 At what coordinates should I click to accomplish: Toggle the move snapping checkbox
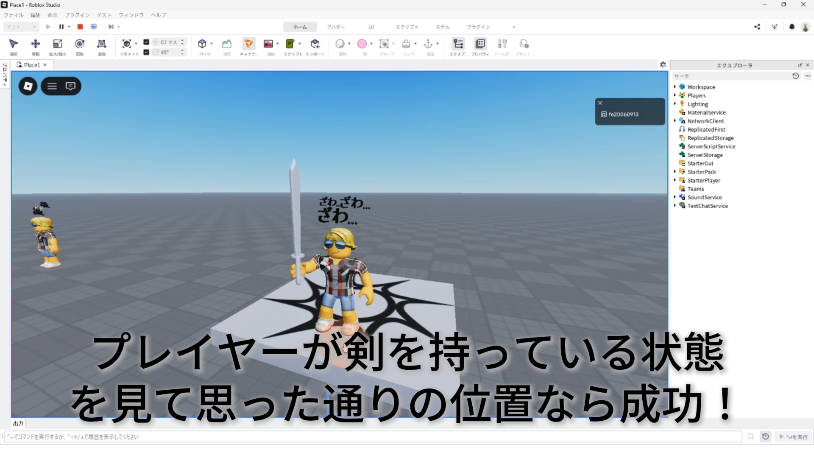point(146,42)
